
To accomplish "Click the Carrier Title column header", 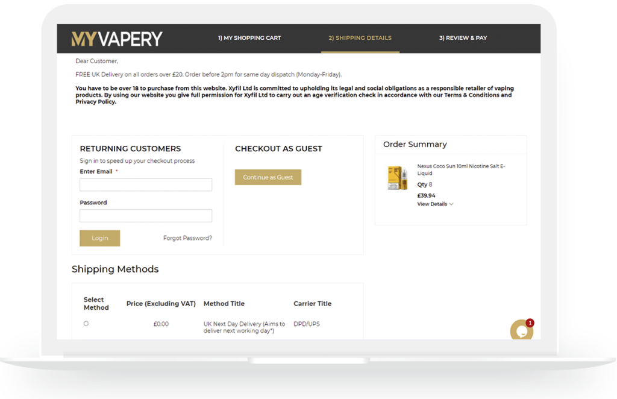I will pyautogui.click(x=312, y=304).
